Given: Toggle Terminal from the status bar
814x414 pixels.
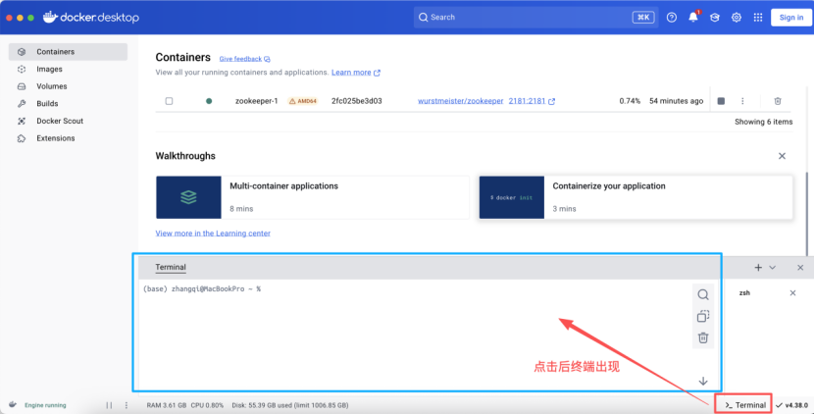Looking at the screenshot, I should 744,405.
